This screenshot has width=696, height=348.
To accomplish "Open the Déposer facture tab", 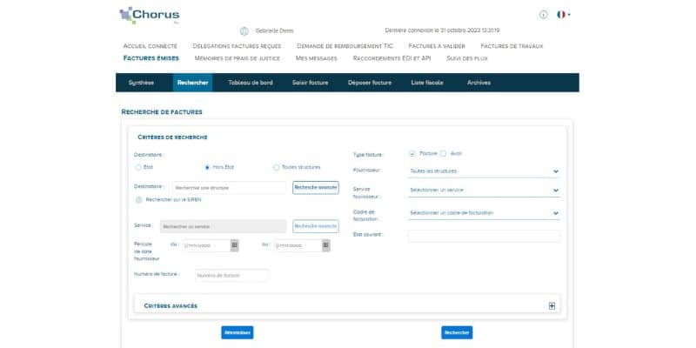I will click(370, 83).
